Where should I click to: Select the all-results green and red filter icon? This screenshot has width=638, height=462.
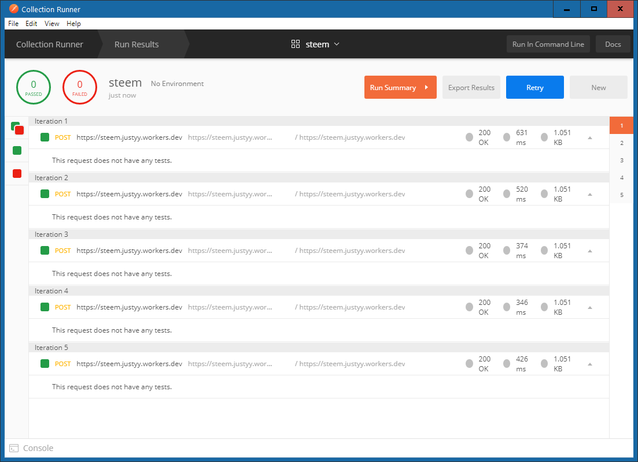(x=17, y=128)
